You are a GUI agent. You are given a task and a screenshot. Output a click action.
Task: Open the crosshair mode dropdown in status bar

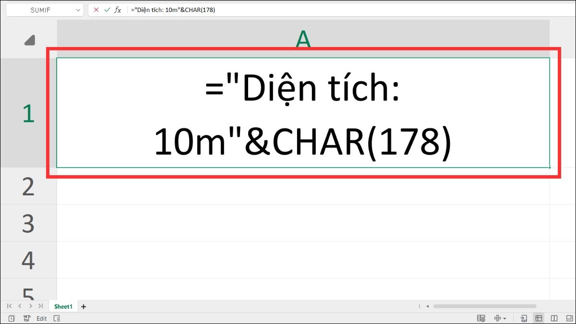pyautogui.click(x=500, y=318)
